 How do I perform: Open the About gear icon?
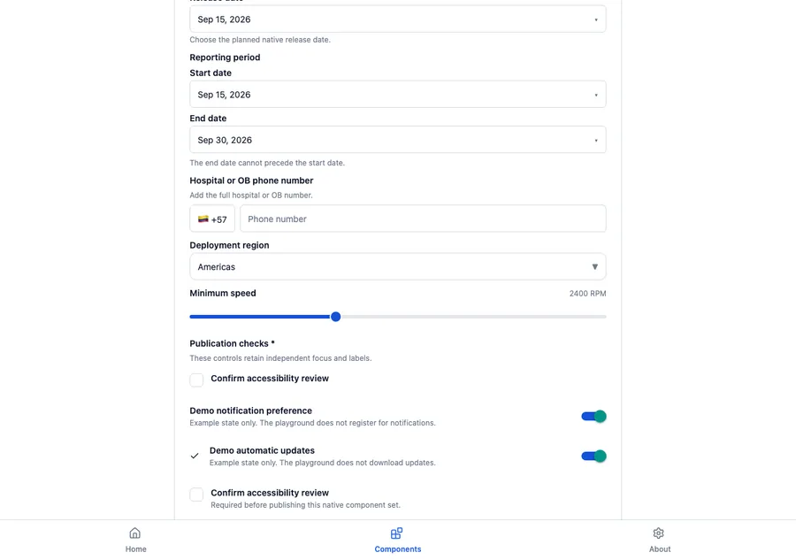click(x=658, y=533)
